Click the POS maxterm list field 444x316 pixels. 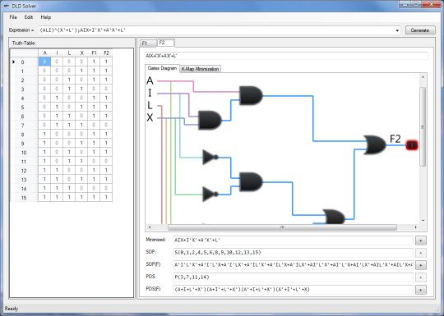pos(294,277)
